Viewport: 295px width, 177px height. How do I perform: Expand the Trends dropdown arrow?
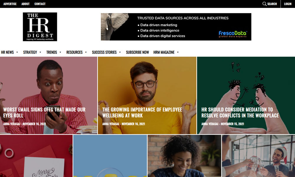point(60,52)
